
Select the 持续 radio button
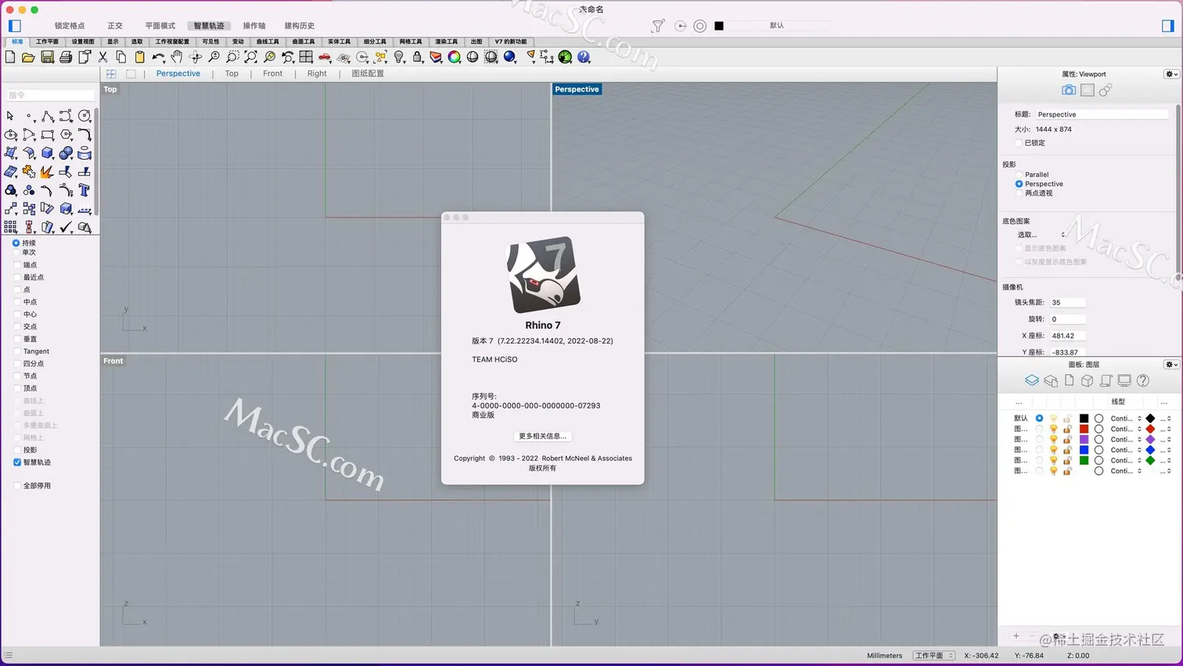[x=16, y=243]
